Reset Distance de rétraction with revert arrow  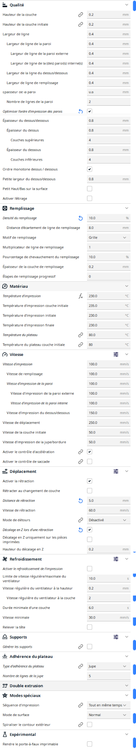click(80, 501)
